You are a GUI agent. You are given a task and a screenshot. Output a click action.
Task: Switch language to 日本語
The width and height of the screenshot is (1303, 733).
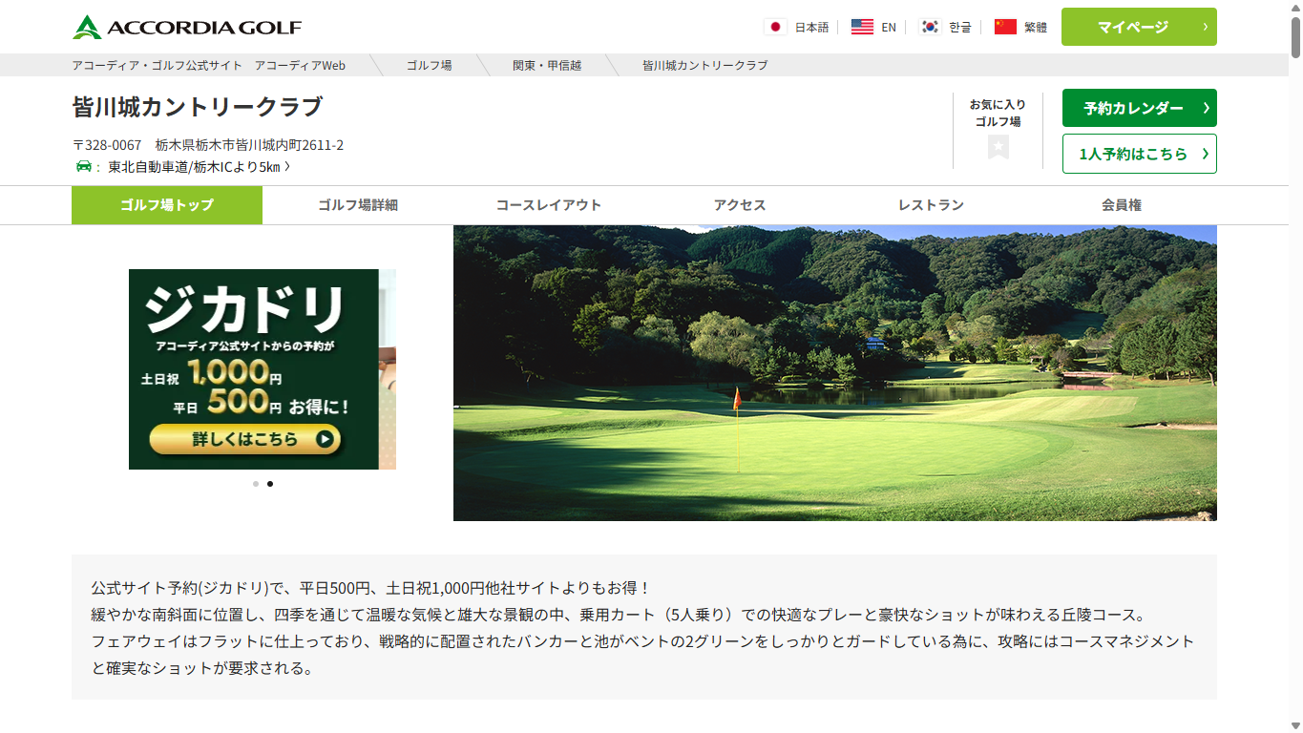point(811,27)
